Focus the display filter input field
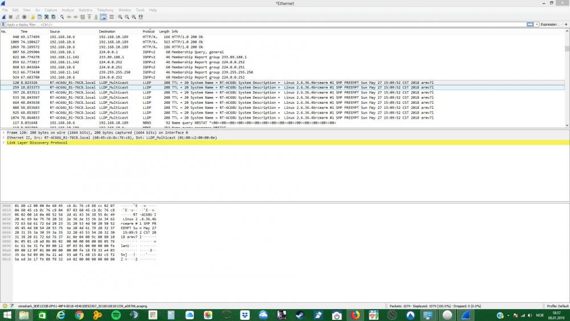The image size is (570, 321). 266,25
